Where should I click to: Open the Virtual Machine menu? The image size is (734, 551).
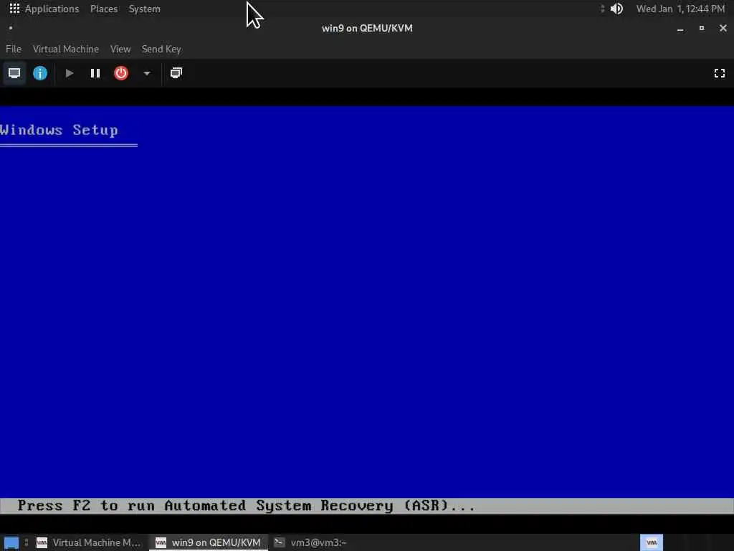[66, 49]
